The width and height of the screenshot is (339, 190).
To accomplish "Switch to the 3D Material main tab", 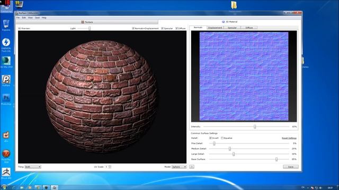I will pyautogui.click(x=229, y=22).
